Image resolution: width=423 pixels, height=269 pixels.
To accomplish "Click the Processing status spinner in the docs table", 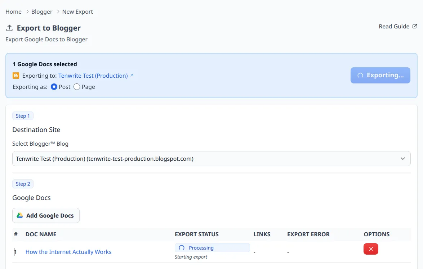I will 182,248.
